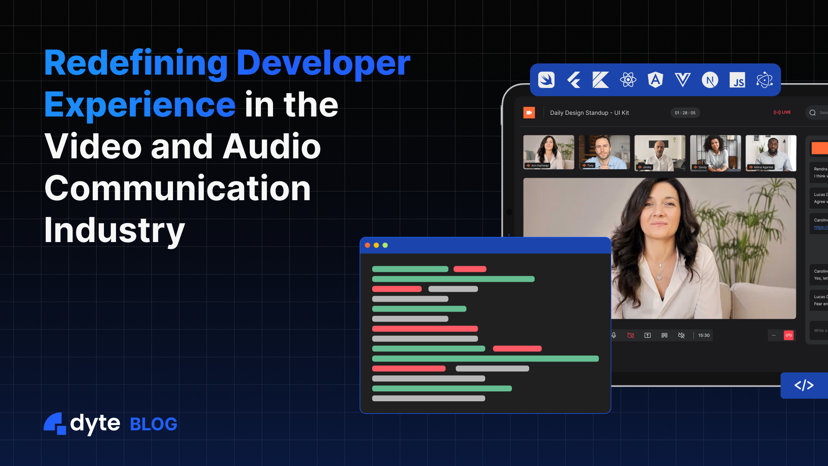Viewport: 828px width, 466px height.
Task: Toggle the microphone in meeting controls
Action: (x=614, y=335)
